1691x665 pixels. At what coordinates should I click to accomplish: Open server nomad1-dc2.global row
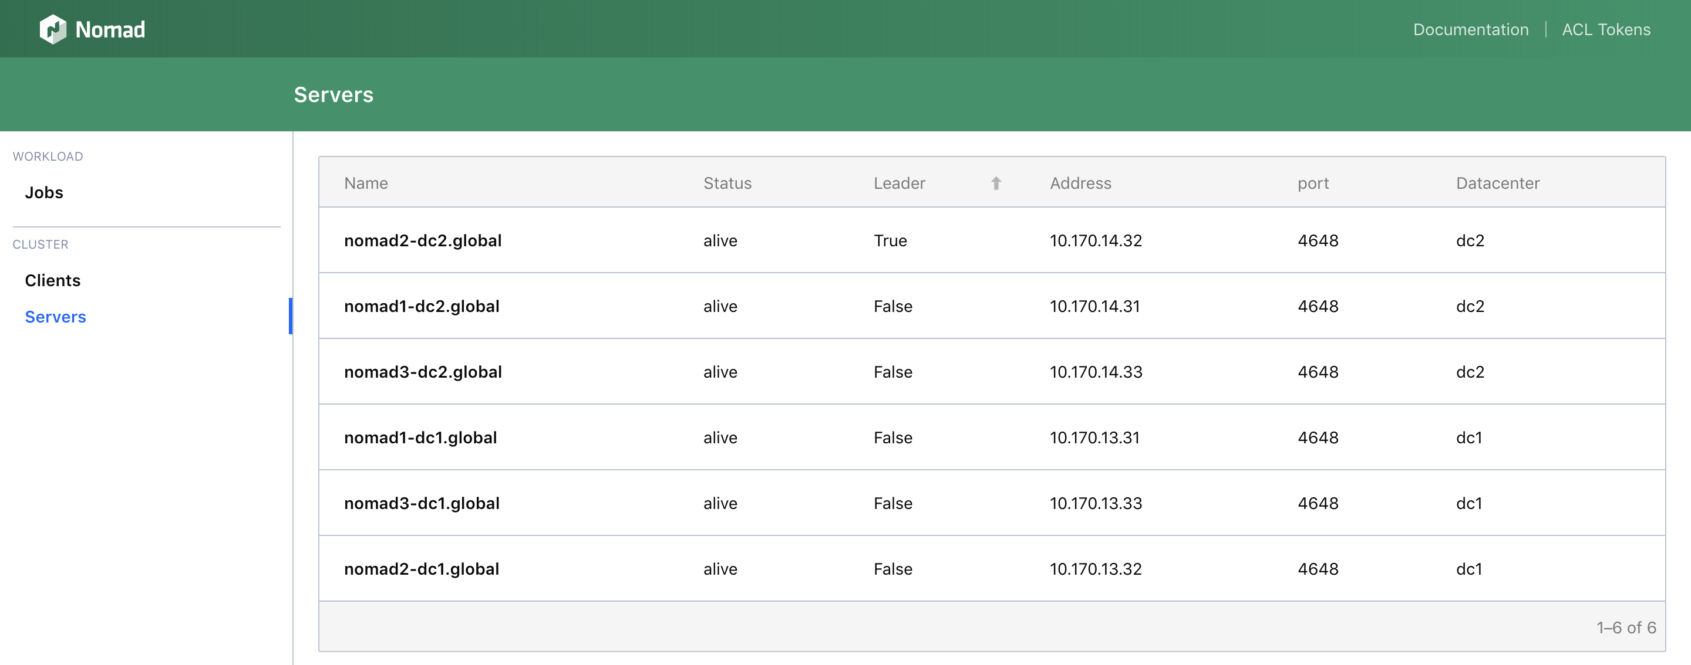(422, 306)
